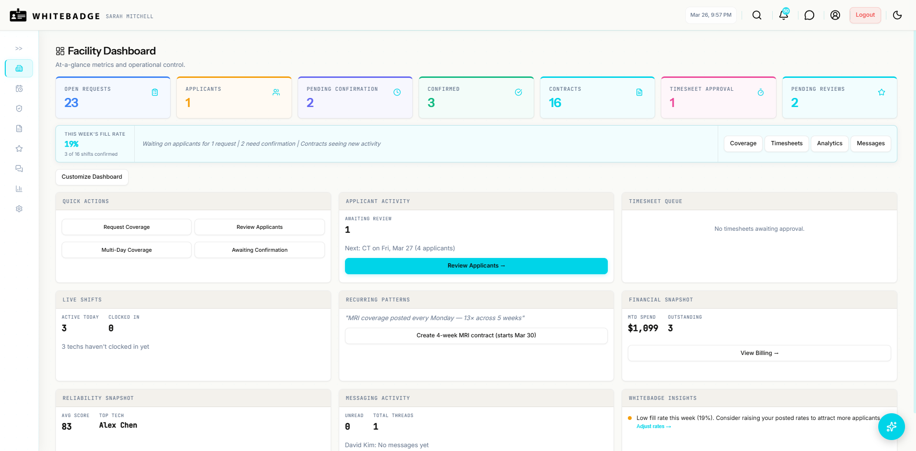
Task: Expand the collapsed sidebar with the chevrons
Action: click(x=19, y=48)
